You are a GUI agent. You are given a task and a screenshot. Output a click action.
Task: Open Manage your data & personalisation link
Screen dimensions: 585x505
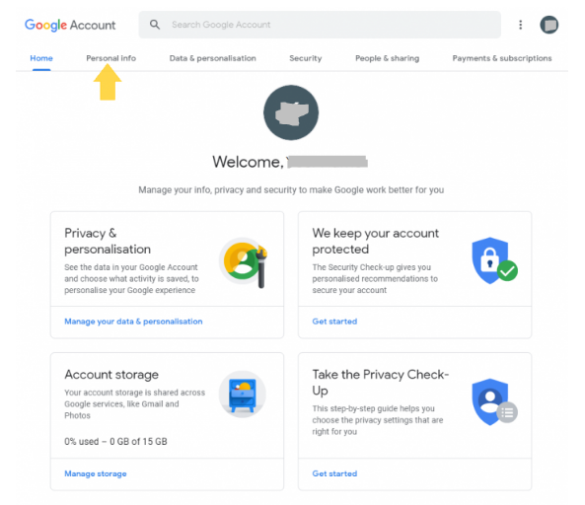(x=133, y=322)
